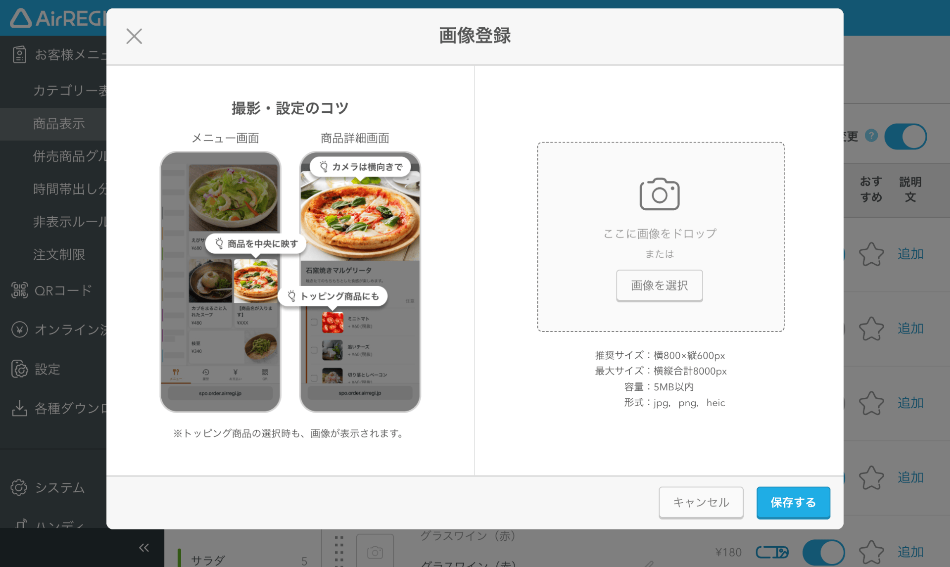This screenshot has height=567, width=950.
Task: Open 非表示ルール in the sidebar
Action: 70,222
